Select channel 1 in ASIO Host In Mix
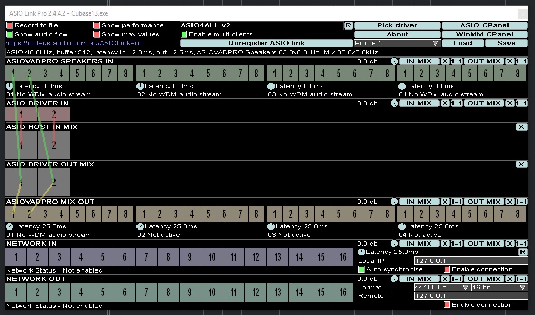The image size is (535, 315). click(21, 145)
